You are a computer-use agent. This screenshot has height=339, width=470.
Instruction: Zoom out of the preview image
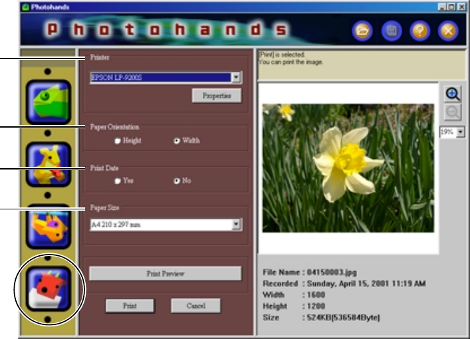[452, 112]
